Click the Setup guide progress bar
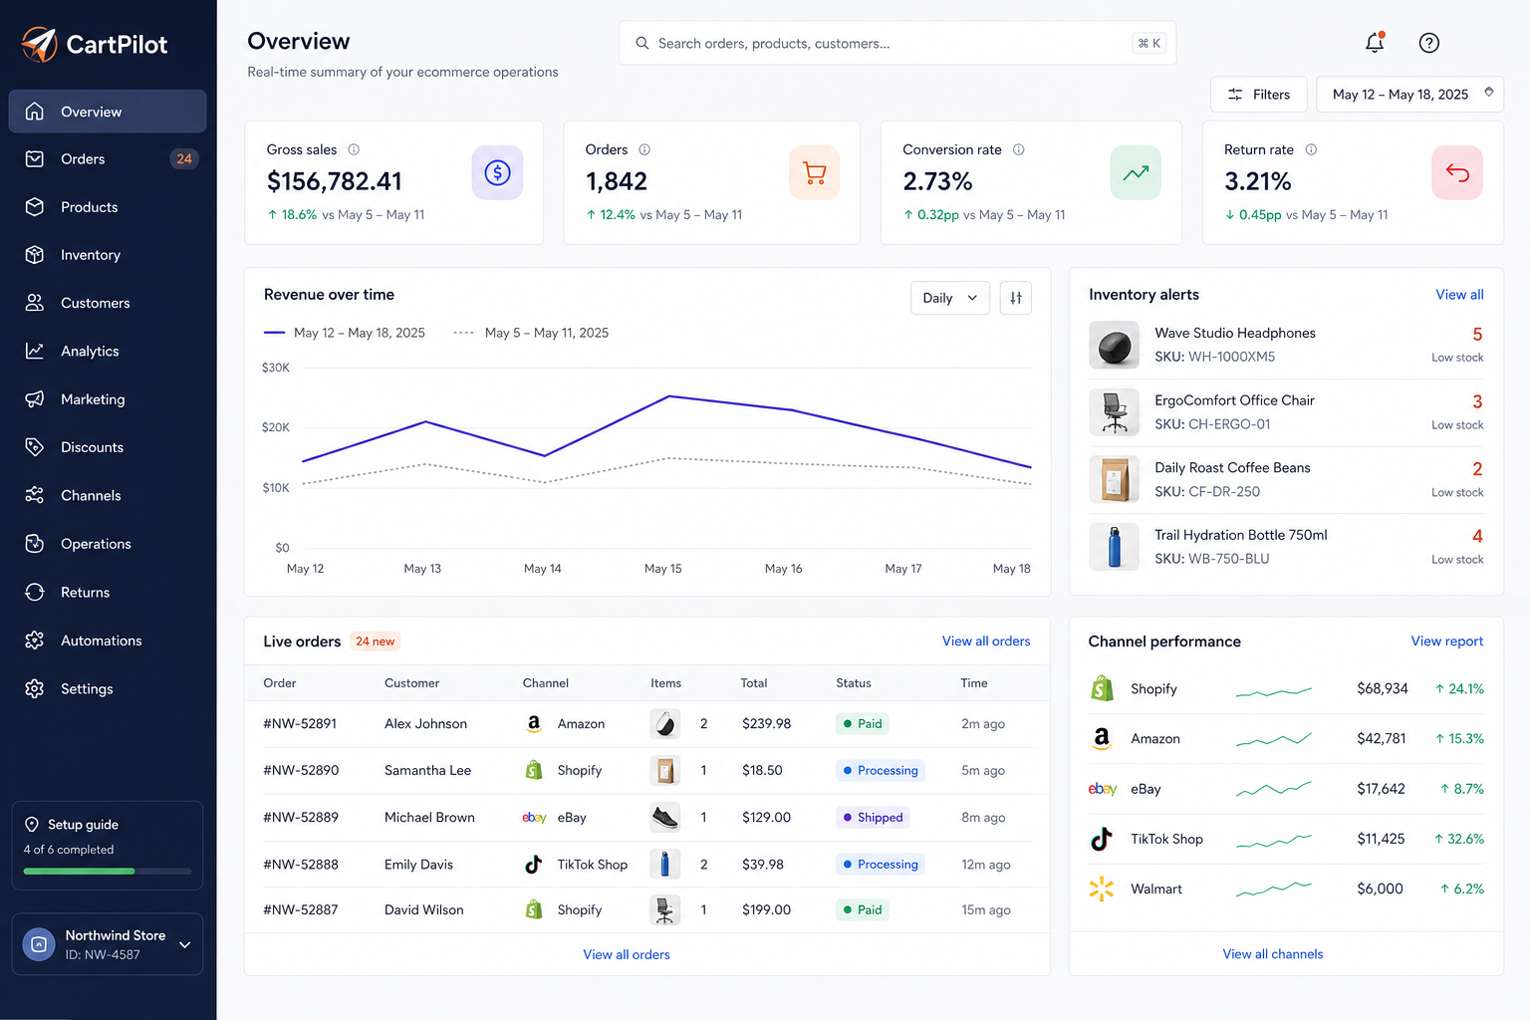The image size is (1530, 1020). coord(108,872)
